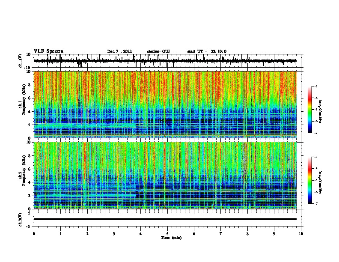Click the ch.3(V) axis label
339x262 pixels.
[21, 220]
